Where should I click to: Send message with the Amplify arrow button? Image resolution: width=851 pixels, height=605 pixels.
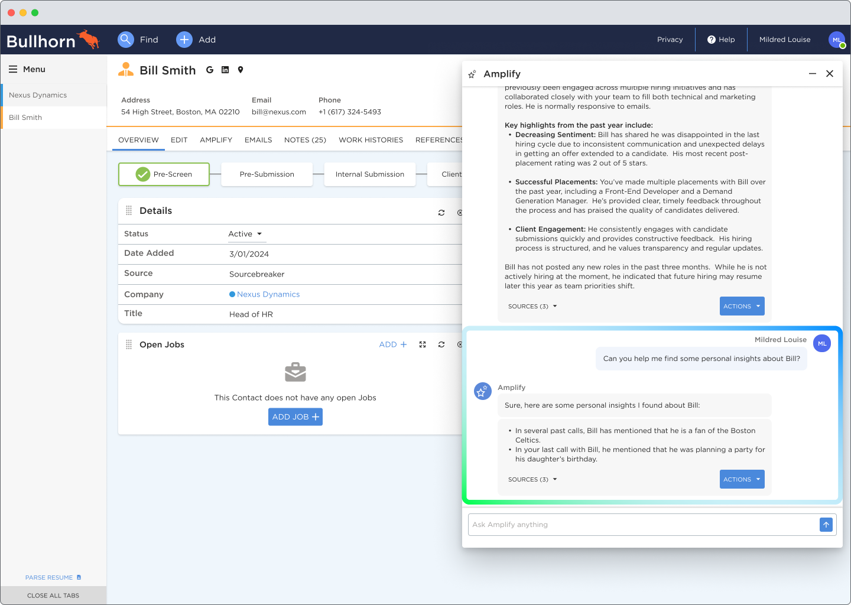826,525
